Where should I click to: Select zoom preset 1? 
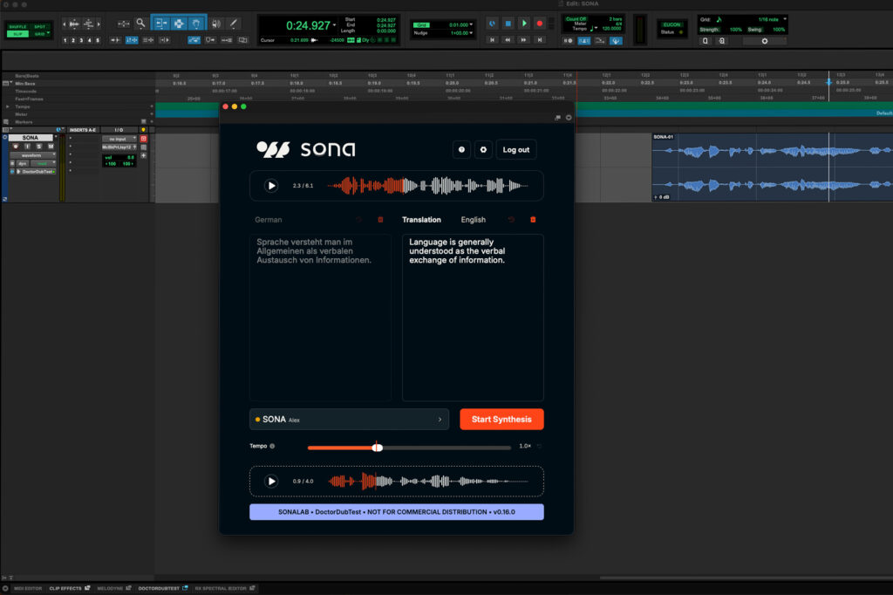pyautogui.click(x=65, y=40)
